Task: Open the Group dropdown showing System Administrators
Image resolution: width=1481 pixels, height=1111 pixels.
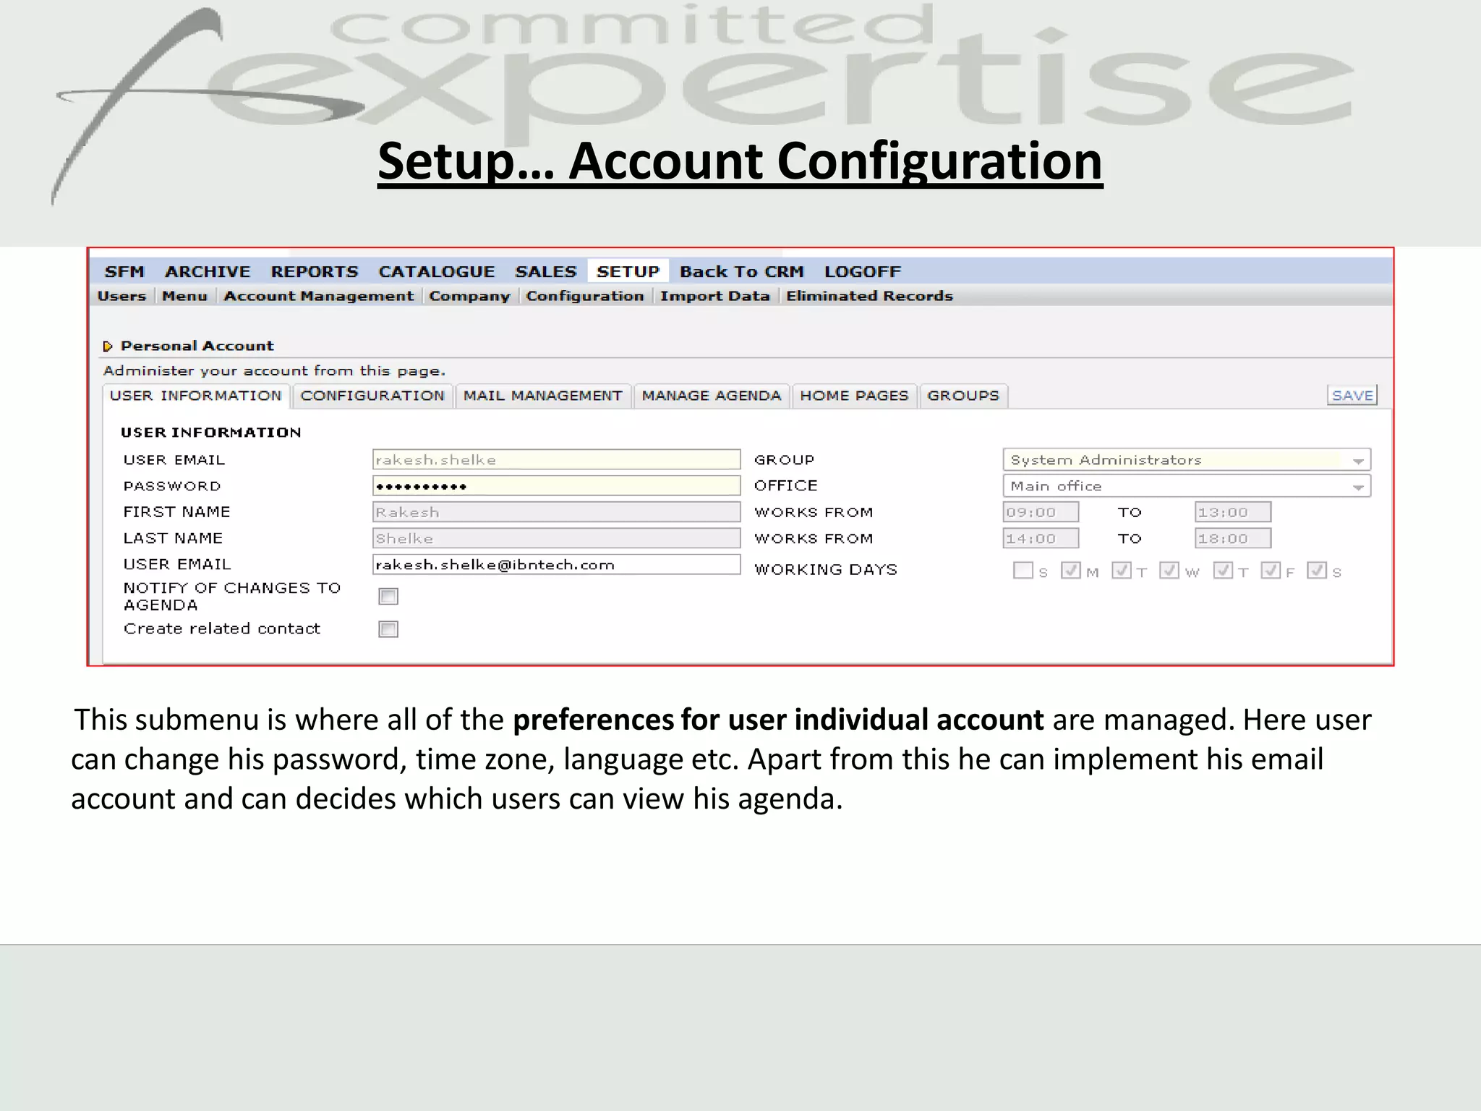Action: (x=1187, y=460)
